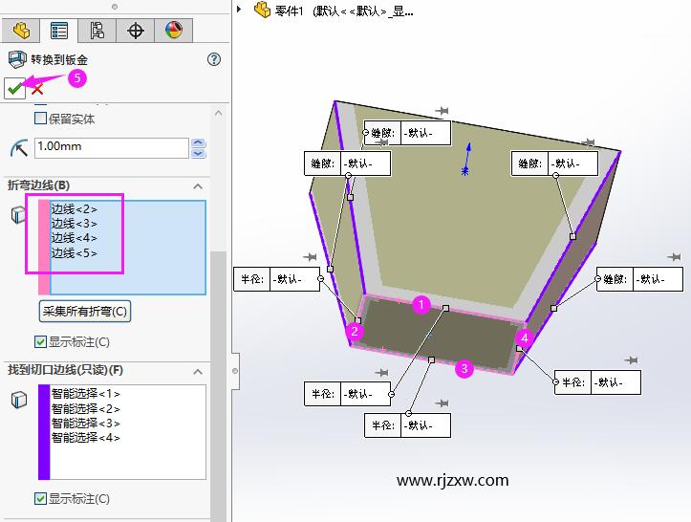Open the FeatureManager design tree tab
The height and width of the screenshot is (522, 691).
tap(21, 31)
